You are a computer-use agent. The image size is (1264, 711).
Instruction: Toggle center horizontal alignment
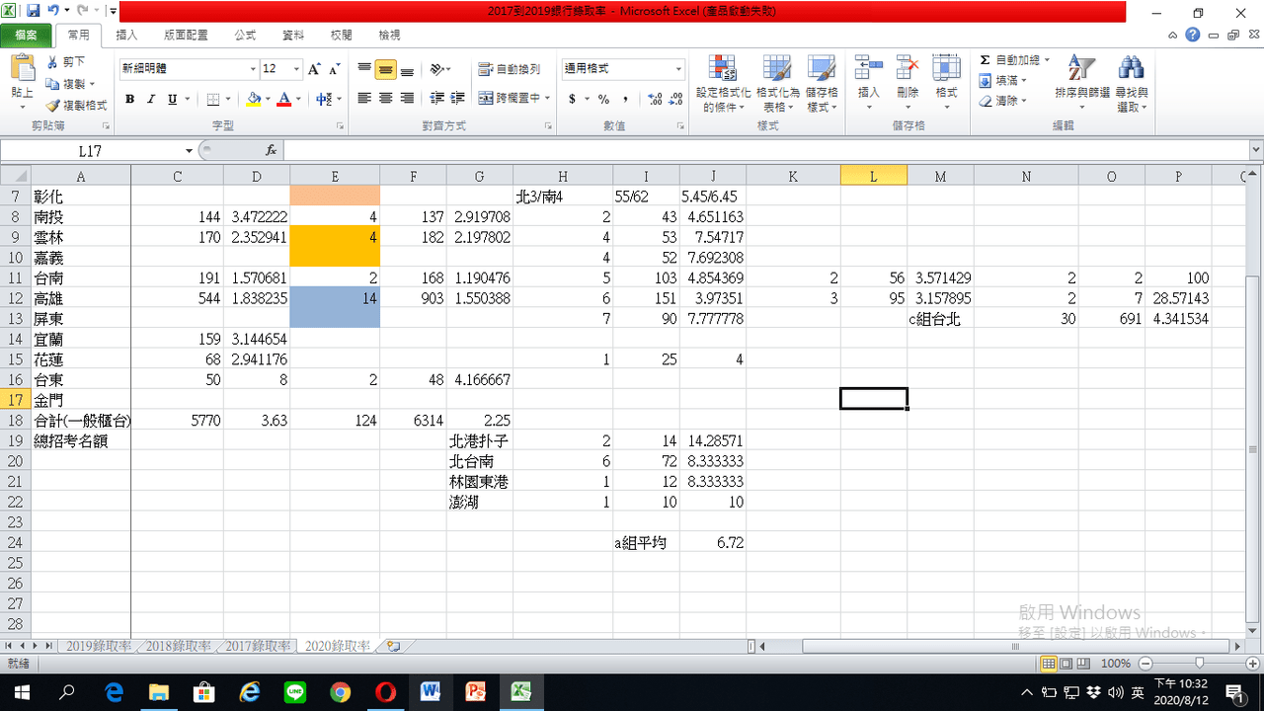tap(385, 99)
